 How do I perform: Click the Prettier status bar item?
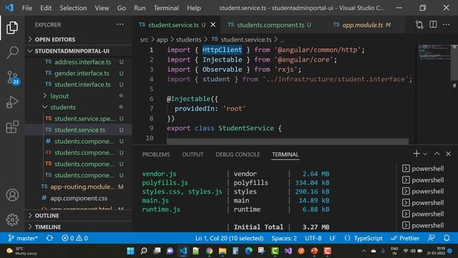point(405,238)
